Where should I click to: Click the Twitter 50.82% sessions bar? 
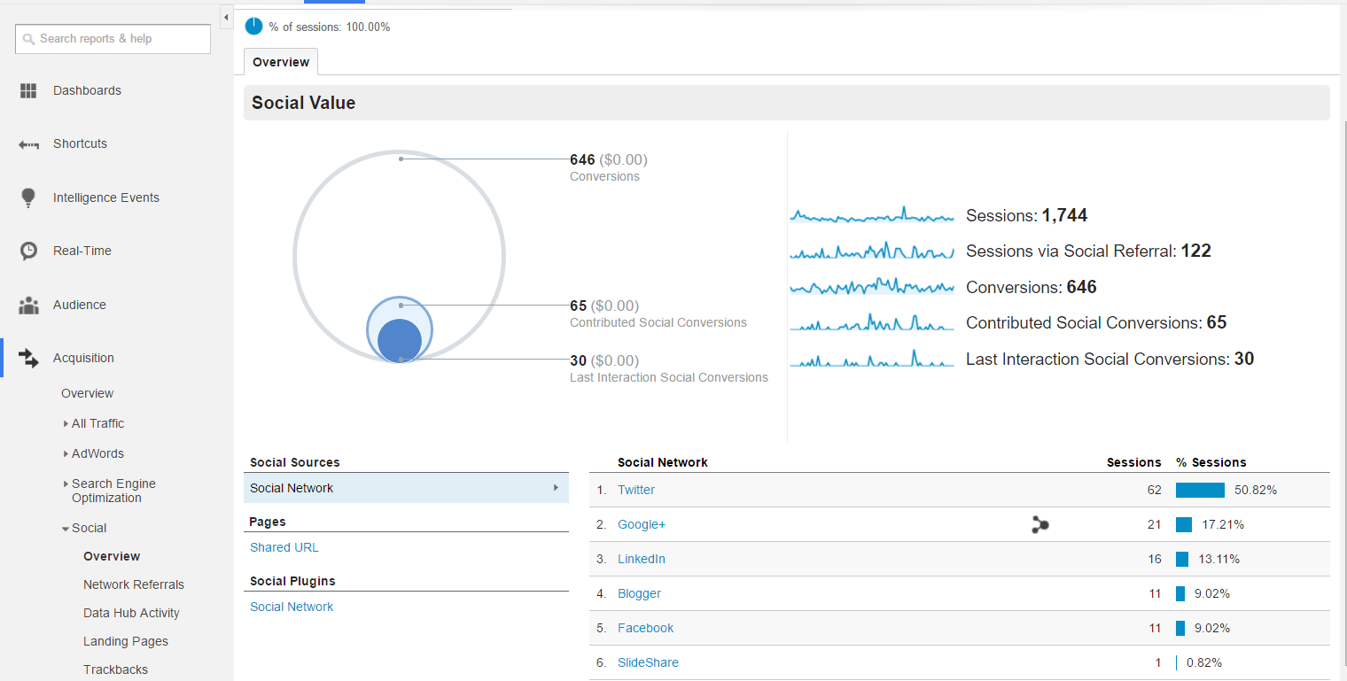point(1200,490)
